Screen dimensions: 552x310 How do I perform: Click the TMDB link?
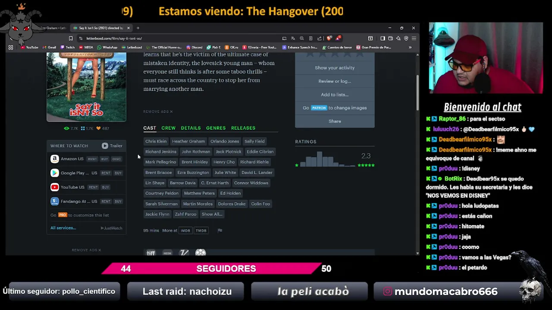coord(201,231)
